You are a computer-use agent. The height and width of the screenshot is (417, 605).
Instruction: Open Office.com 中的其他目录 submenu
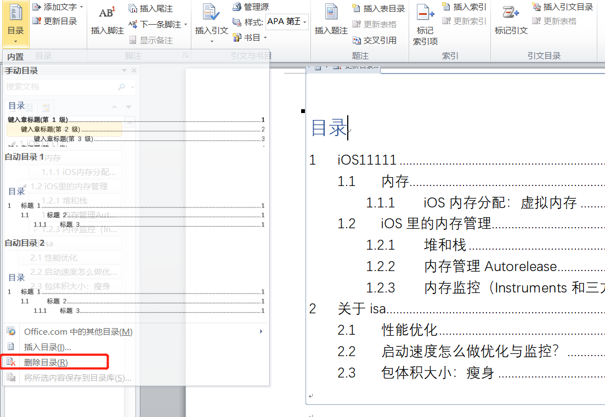(x=78, y=332)
